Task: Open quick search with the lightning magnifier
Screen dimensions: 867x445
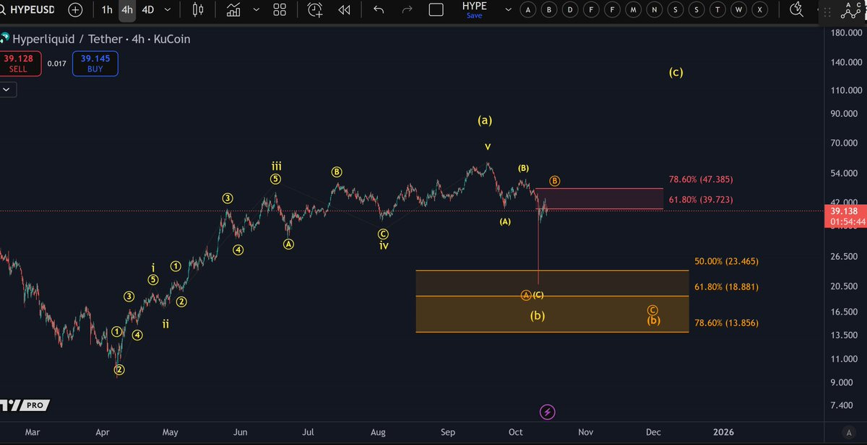Action: [797, 10]
